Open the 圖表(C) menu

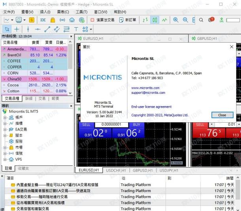[x=63, y=12]
